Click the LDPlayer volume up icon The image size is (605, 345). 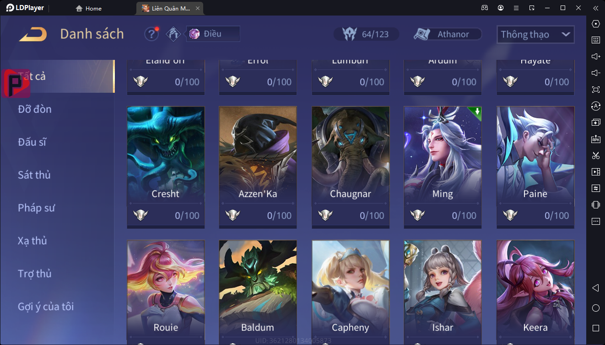coord(596,57)
